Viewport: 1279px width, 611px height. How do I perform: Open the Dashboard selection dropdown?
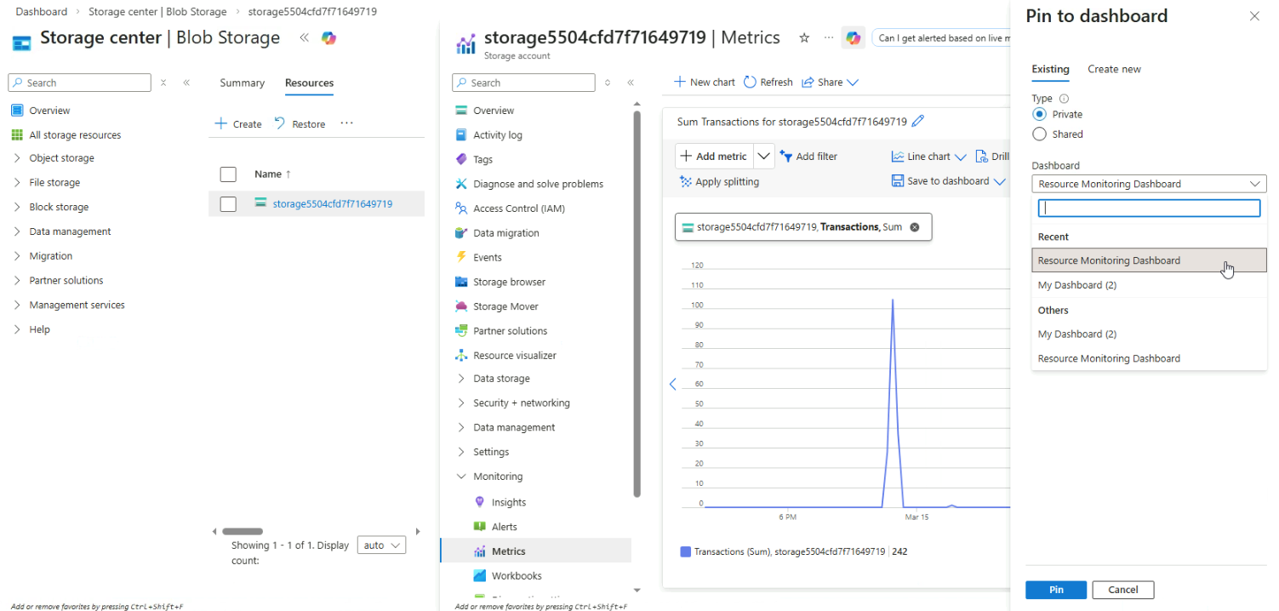1148,184
